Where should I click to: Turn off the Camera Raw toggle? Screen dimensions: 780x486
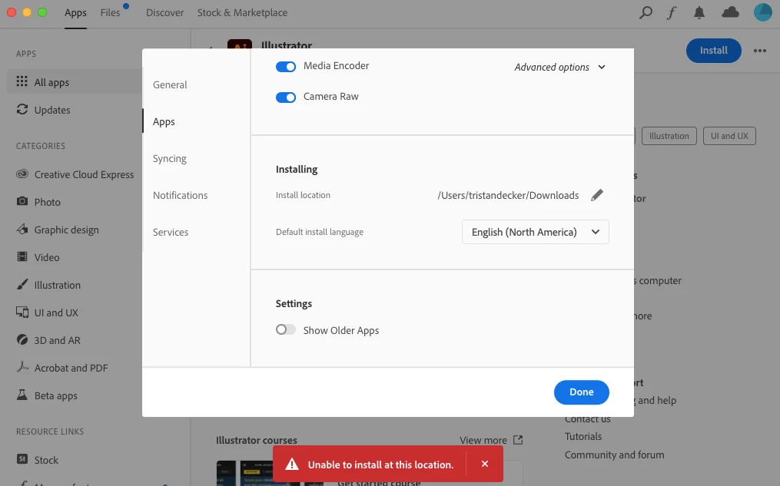click(286, 98)
